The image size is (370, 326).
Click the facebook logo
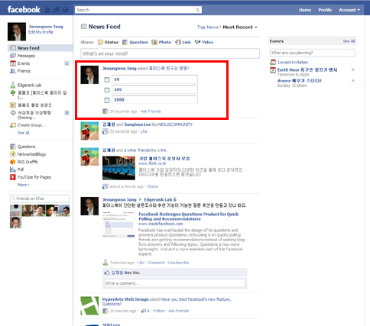(24, 10)
